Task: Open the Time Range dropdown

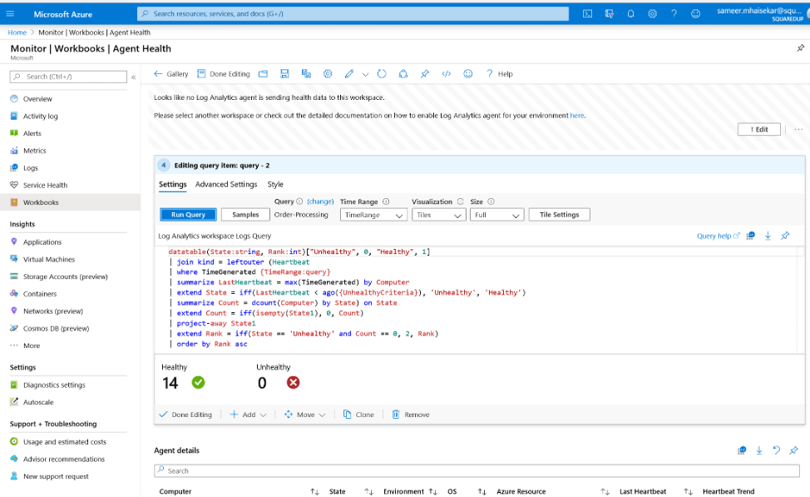Action: (373, 215)
